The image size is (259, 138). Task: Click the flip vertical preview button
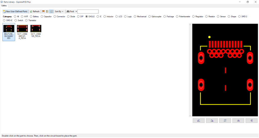click(251, 121)
